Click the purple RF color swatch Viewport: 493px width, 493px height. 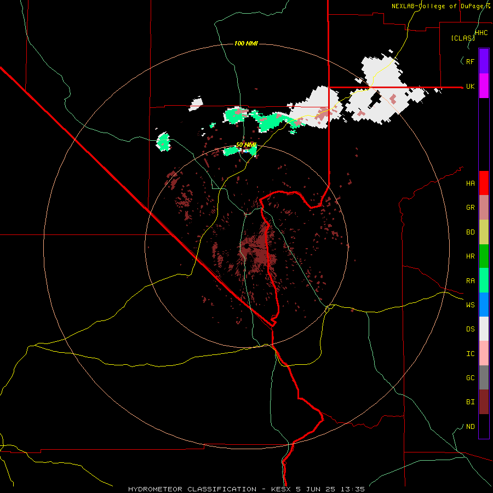pos(484,61)
